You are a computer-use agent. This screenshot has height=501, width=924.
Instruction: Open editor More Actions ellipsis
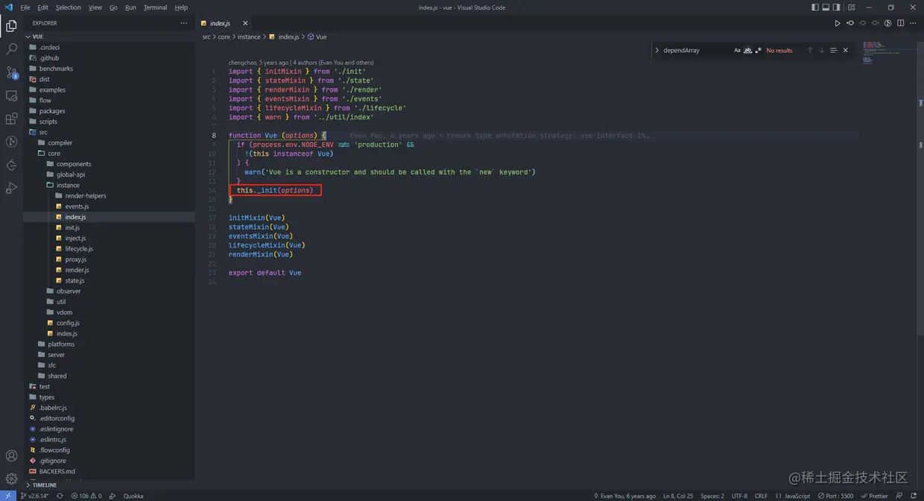coord(914,23)
